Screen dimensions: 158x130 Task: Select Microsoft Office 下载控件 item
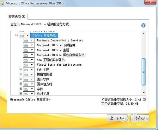pos(56,45)
